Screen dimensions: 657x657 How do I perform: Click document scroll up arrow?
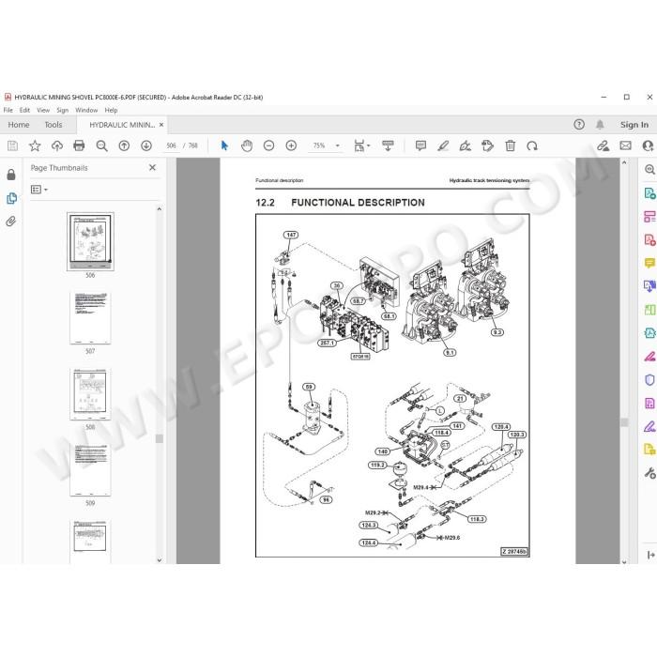tap(624, 162)
